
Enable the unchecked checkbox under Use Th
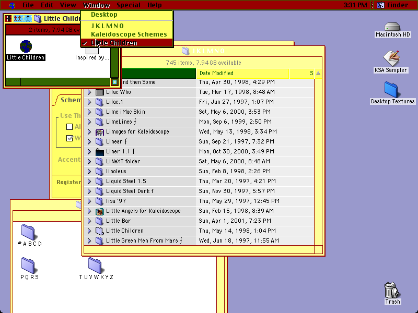click(x=69, y=127)
